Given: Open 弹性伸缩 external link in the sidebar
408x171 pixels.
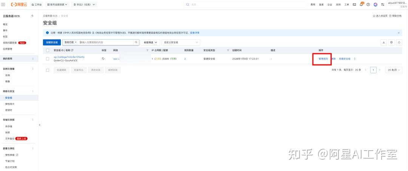Looking at the screenshot, I should coord(12,155).
